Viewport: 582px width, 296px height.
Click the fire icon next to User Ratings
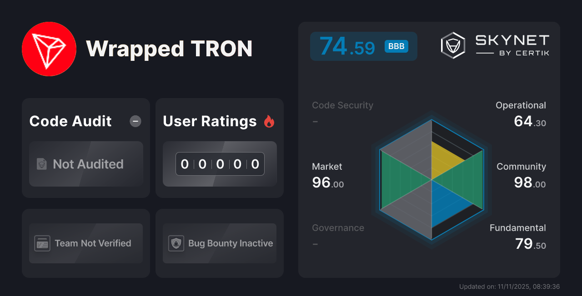[269, 121]
